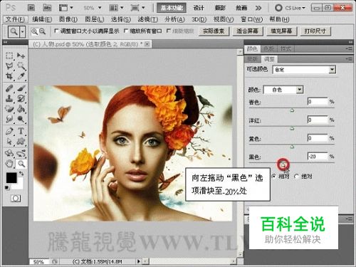
Task: Select the 绝对 radio button
Action: [296, 177]
